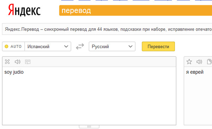Screen dimensions: 212x129
Task: Add translation to favorites star icon
Action: (x=189, y=62)
